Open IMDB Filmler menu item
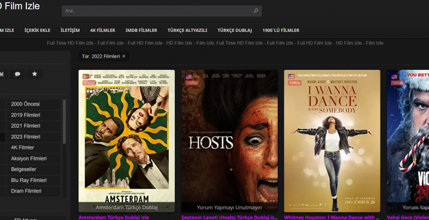 [x=141, y=30]
